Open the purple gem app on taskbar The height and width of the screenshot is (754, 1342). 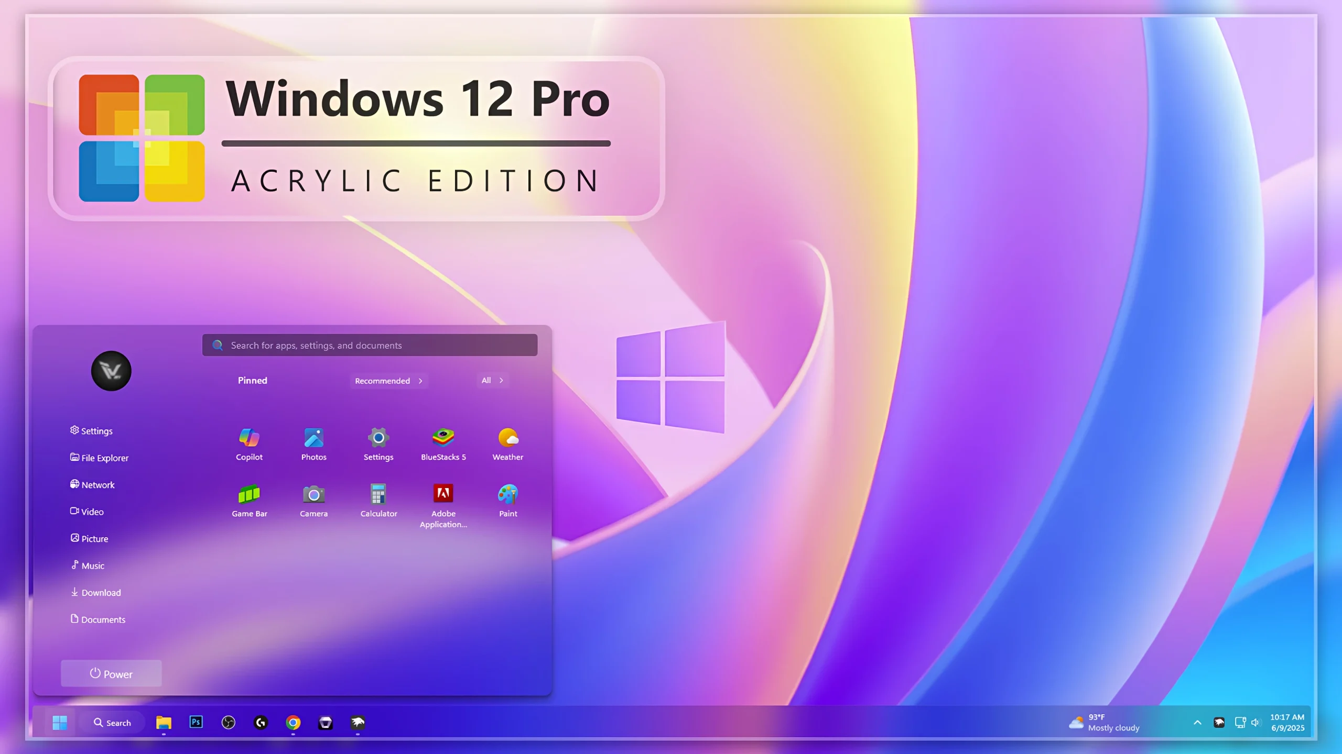[326, 723]
